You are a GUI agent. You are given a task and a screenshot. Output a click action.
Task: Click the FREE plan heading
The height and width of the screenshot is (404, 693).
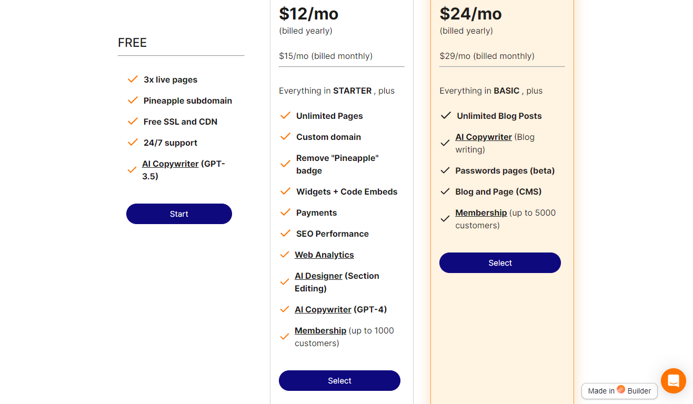coord(132,43)
